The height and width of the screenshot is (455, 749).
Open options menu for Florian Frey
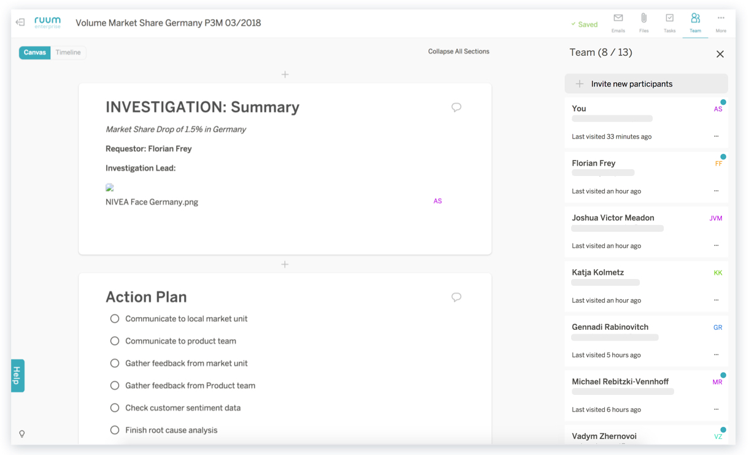[x=716, y=191]
